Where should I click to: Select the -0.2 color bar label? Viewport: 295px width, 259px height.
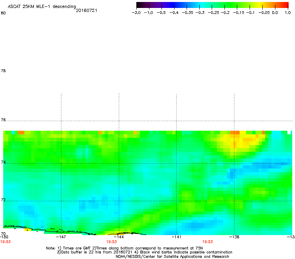[225, 13]
